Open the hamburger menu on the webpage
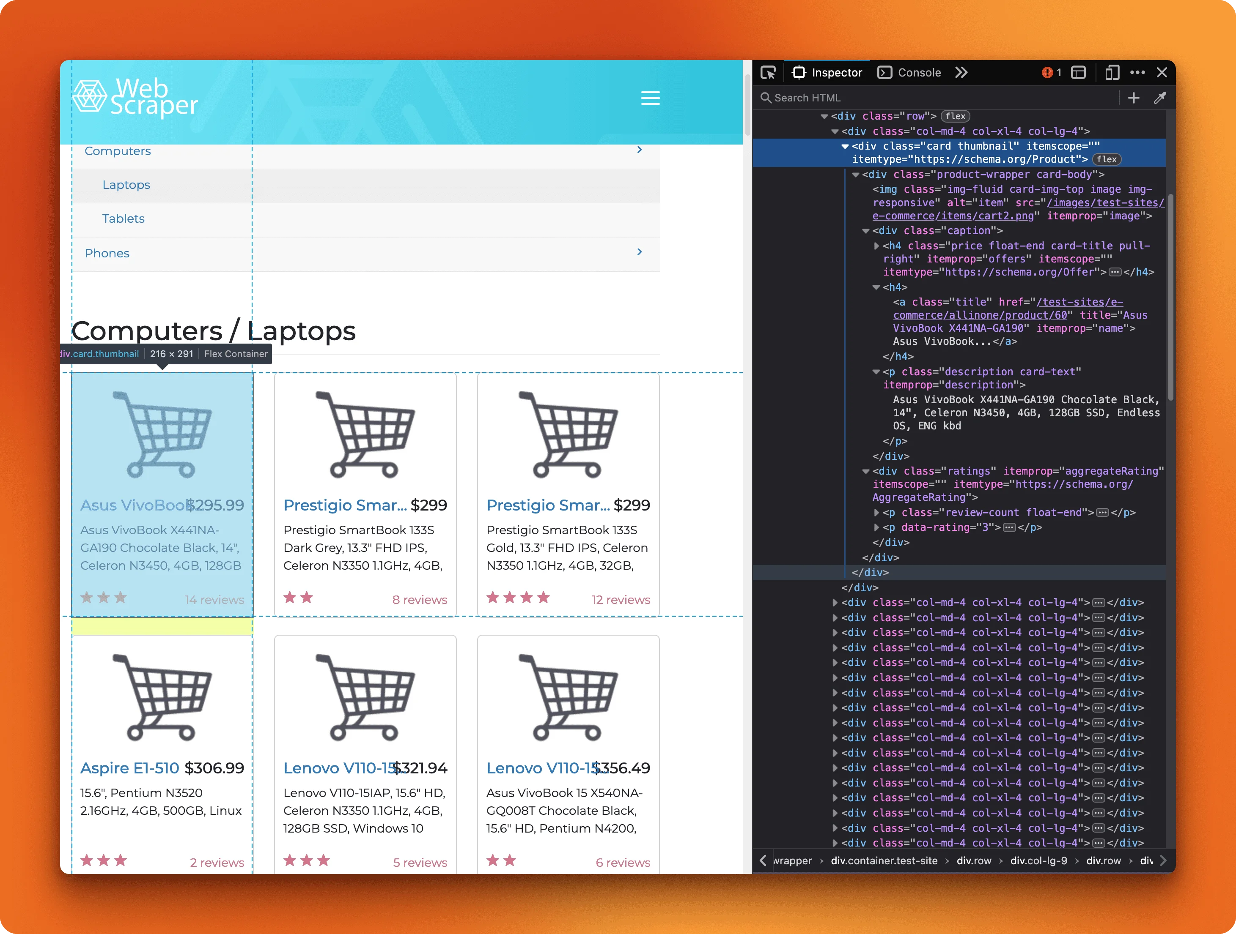Image resolution: width=1236 pixels, height=934 pixels. click(x=651, y=98)
